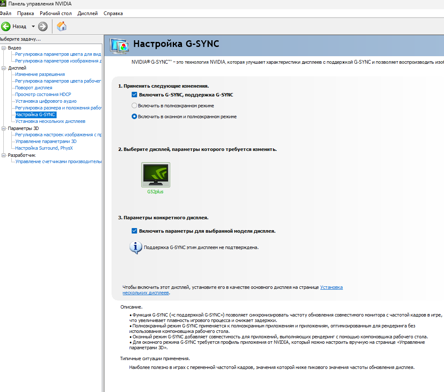Click the G52plus display name label
This screenshot has width=444, height=392.
coord(155,192)
